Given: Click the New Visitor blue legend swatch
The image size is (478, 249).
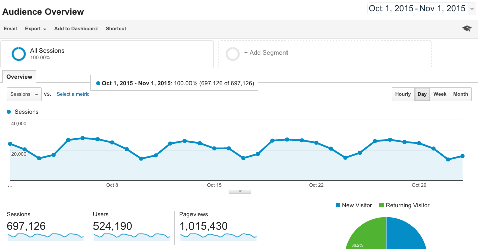Looking at the screenshot, I should click(338, 205).
